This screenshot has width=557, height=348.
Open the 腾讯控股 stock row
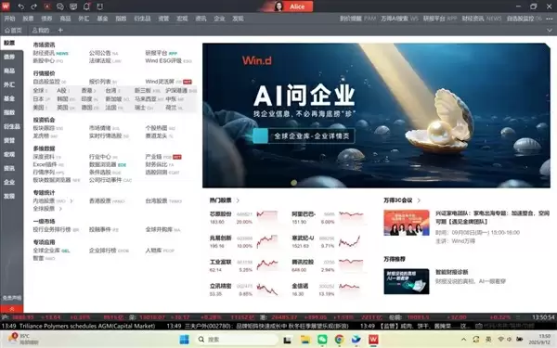click(329, 265)
